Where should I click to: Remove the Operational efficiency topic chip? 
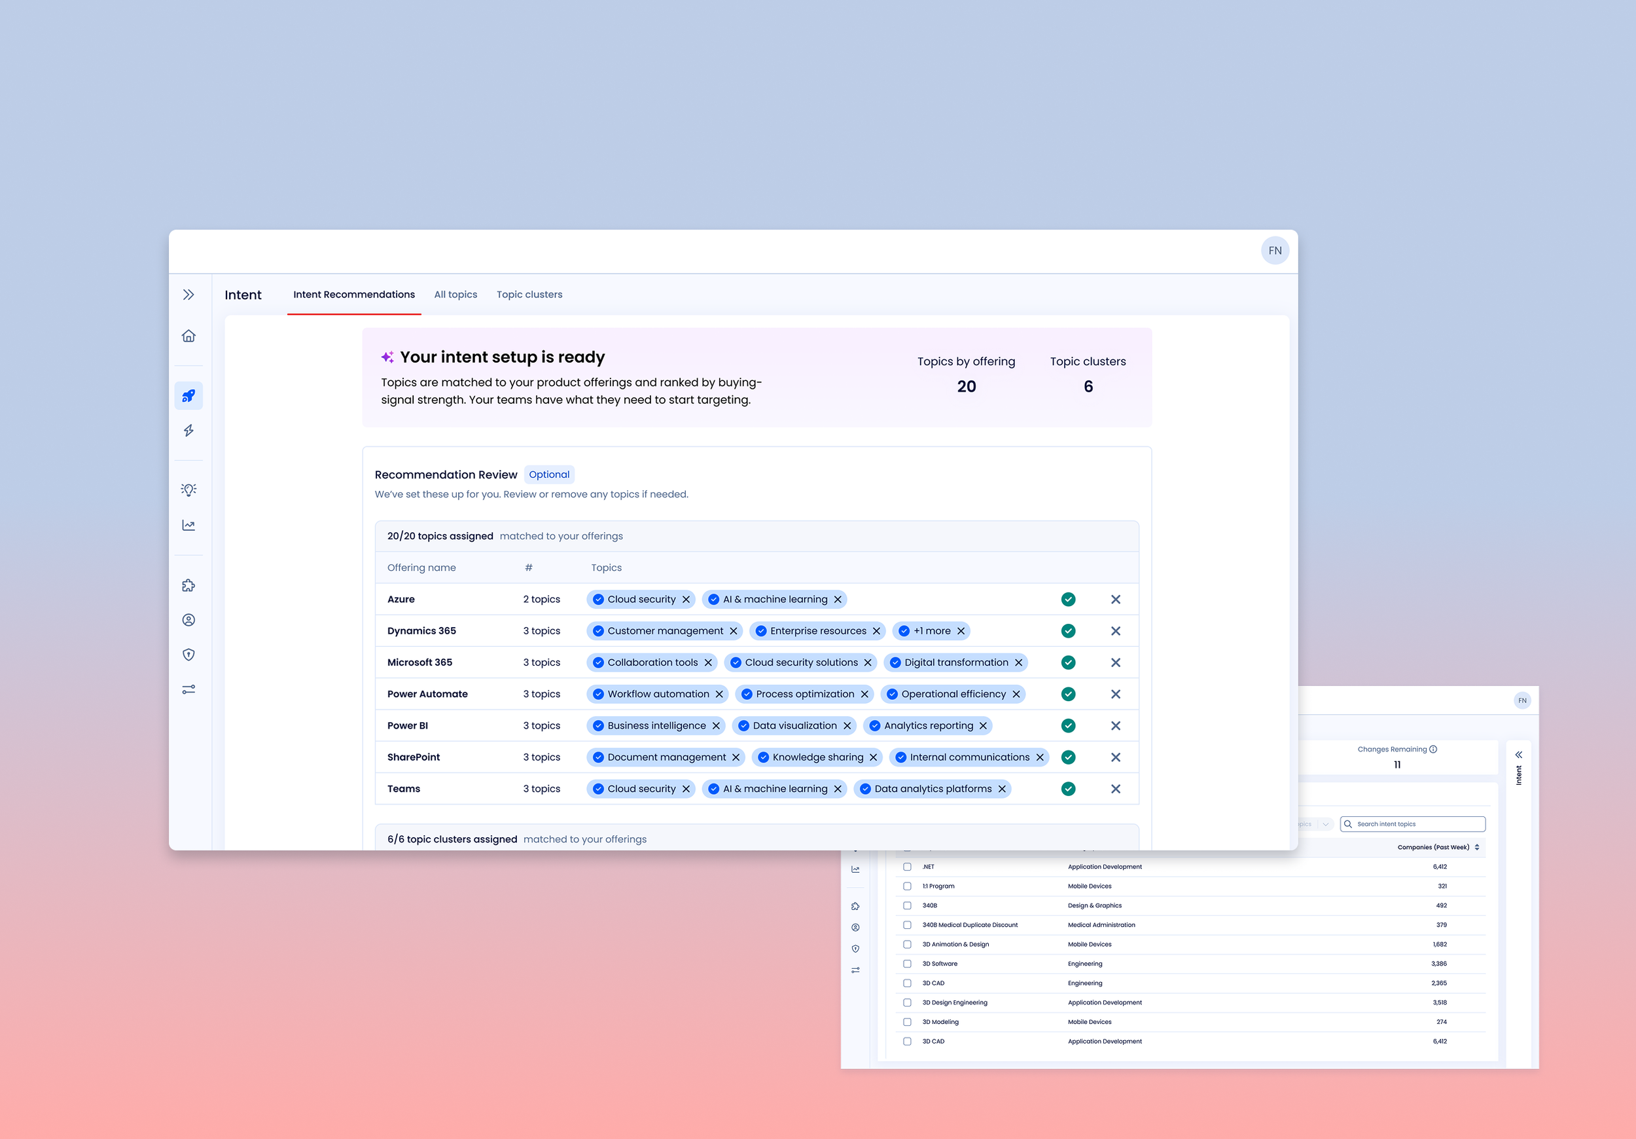click(1016, 695)
